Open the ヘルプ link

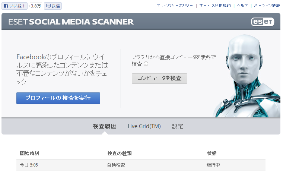click(242, 6)
